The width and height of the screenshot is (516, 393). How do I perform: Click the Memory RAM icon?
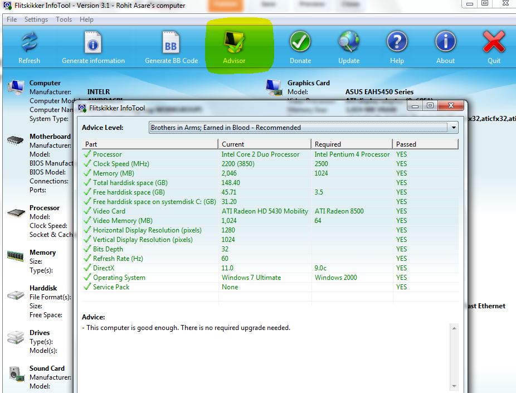coord(15,256)
